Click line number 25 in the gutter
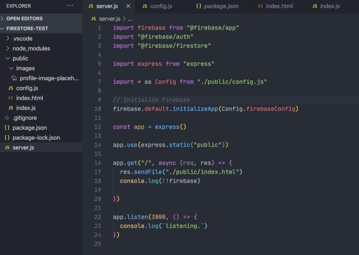Image resolution: width=359 pixels, height=255 pixels. click(98, 244)
